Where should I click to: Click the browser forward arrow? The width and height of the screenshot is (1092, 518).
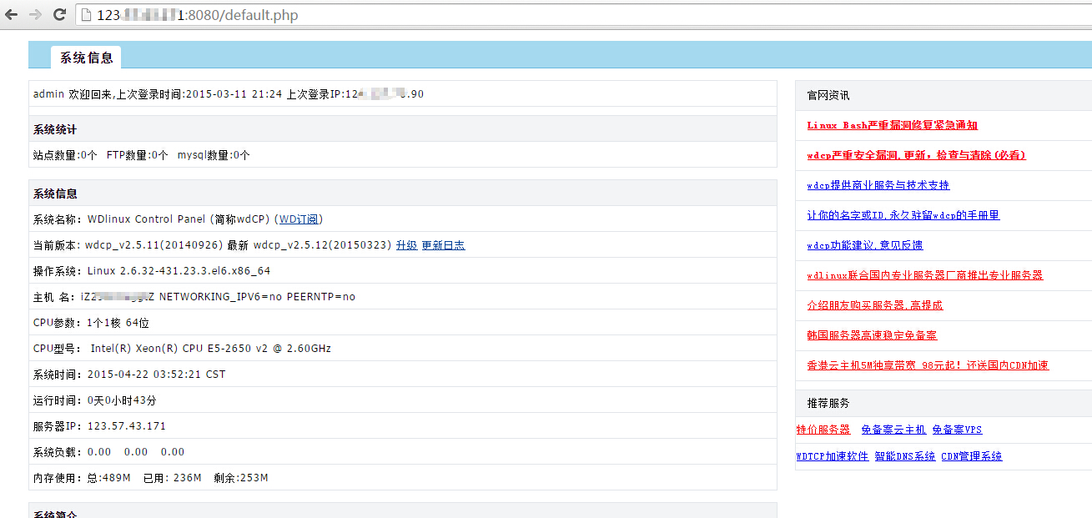[35, 14]
